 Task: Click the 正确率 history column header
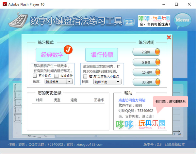tap(99, 100)
